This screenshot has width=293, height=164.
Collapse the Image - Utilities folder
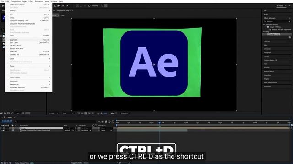click(266, 27)
